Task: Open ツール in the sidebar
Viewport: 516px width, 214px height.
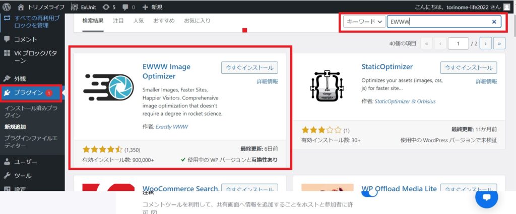Action: tap(18, 176)
